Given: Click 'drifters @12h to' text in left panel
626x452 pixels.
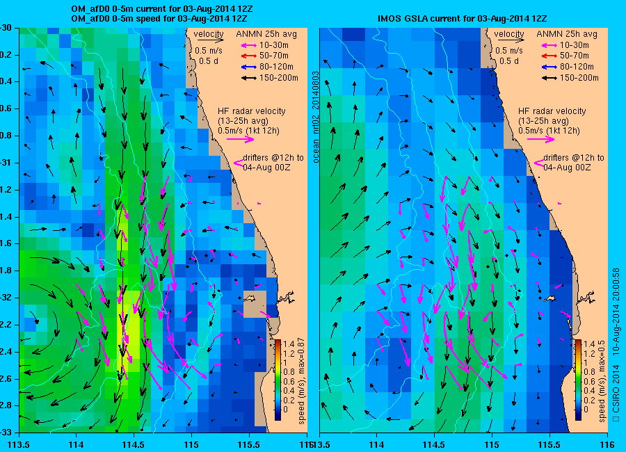Looking at the screenshot, I should [273, 158].
